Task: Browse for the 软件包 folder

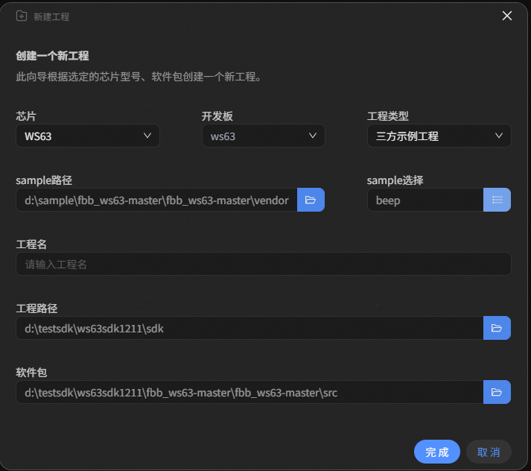Action: 497,392
